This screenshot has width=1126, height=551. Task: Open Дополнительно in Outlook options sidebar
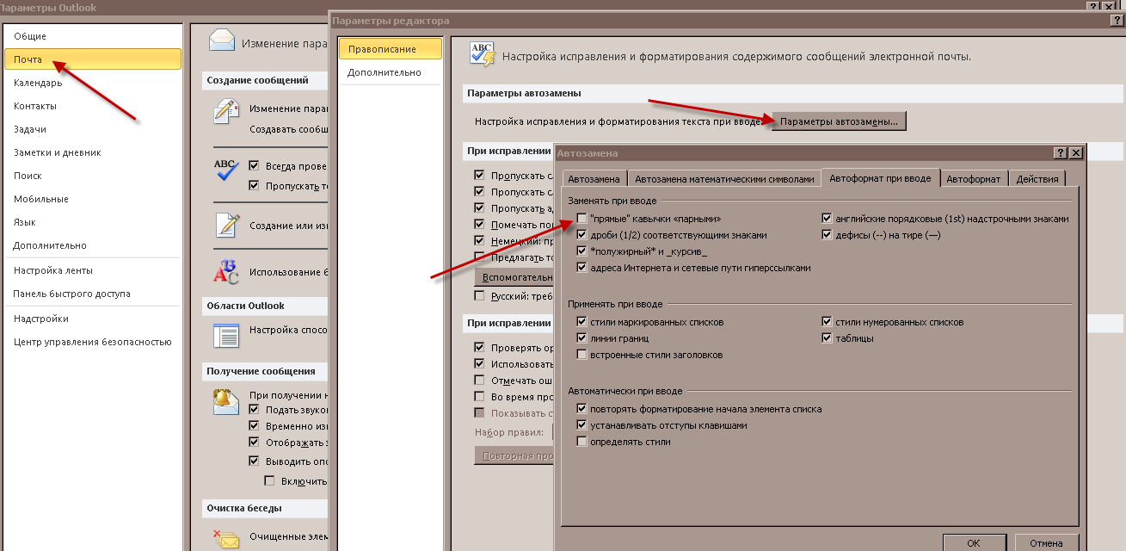point(93,245)
